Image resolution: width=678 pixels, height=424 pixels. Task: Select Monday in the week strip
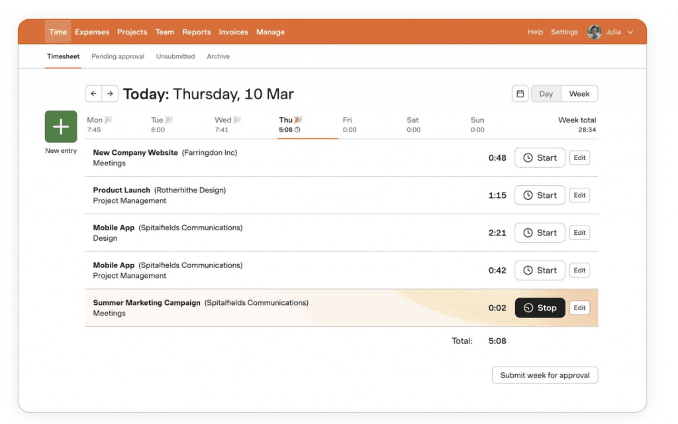[95, 124]
